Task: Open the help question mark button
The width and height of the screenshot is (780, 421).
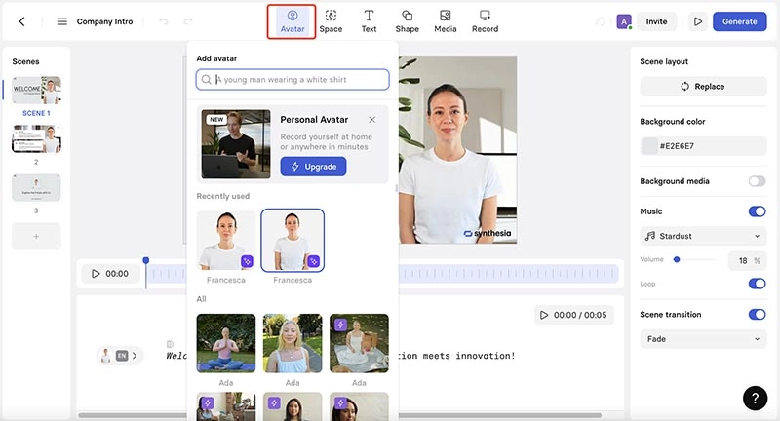Action: [x=755, y=398]
